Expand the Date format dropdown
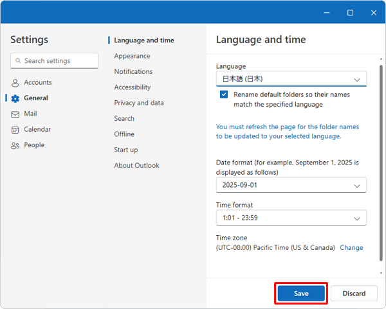The width and height of the screenshot is (386, 309). tap(291, 185)
